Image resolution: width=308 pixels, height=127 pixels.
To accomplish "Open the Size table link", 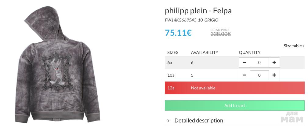I will 294,46.
